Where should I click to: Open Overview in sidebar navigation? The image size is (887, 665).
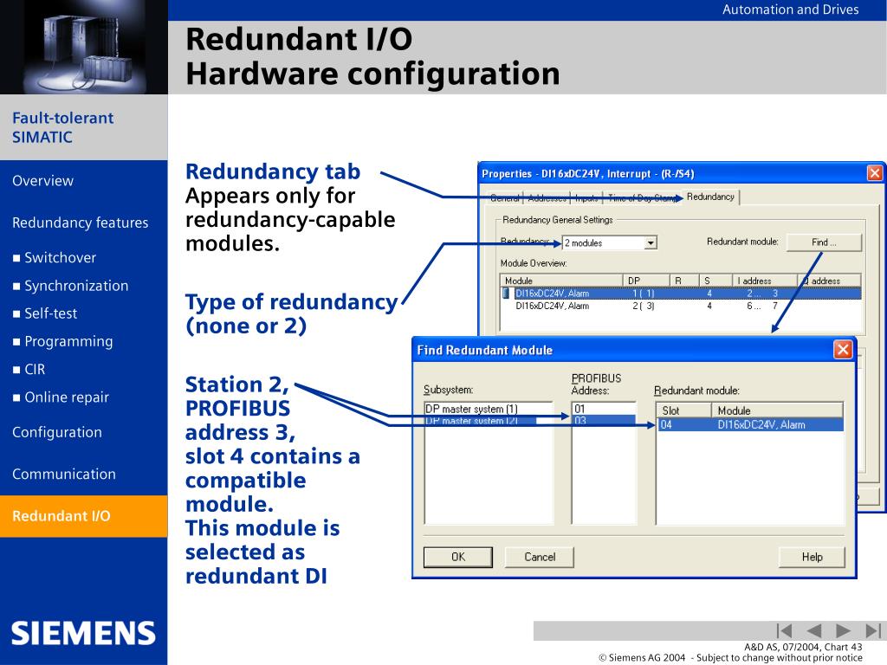pyautogui.click(x=43, y=181)
